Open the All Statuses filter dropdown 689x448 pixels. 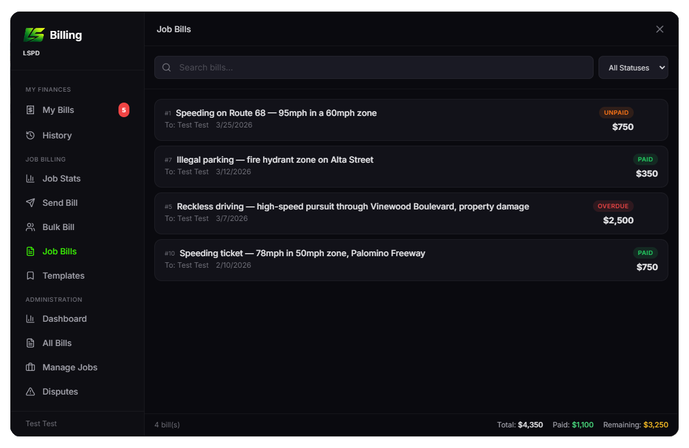632,67
